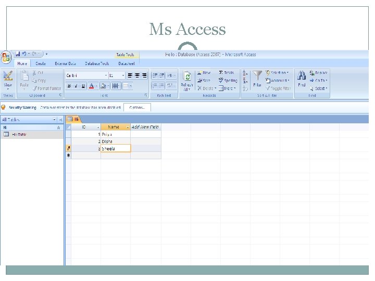The height and width of the screenshot is (281, 375).
Task: Open Clipboard group dialog launcher
Action: pos(60,95)
